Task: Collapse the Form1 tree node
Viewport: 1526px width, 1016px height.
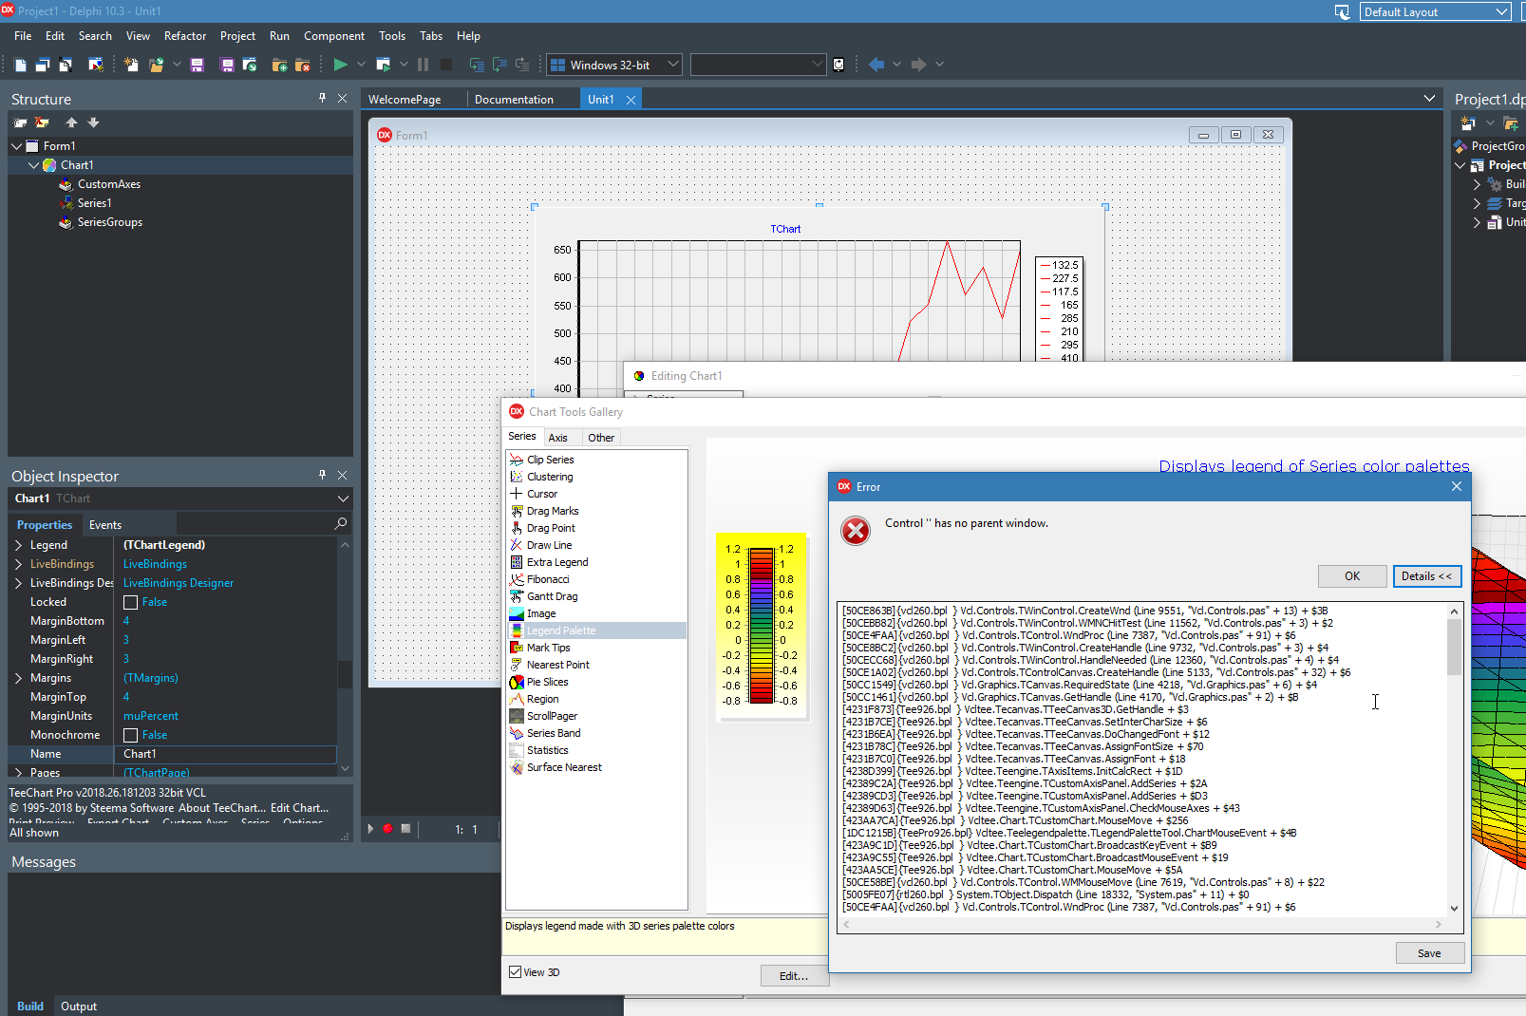Action: 17,146
